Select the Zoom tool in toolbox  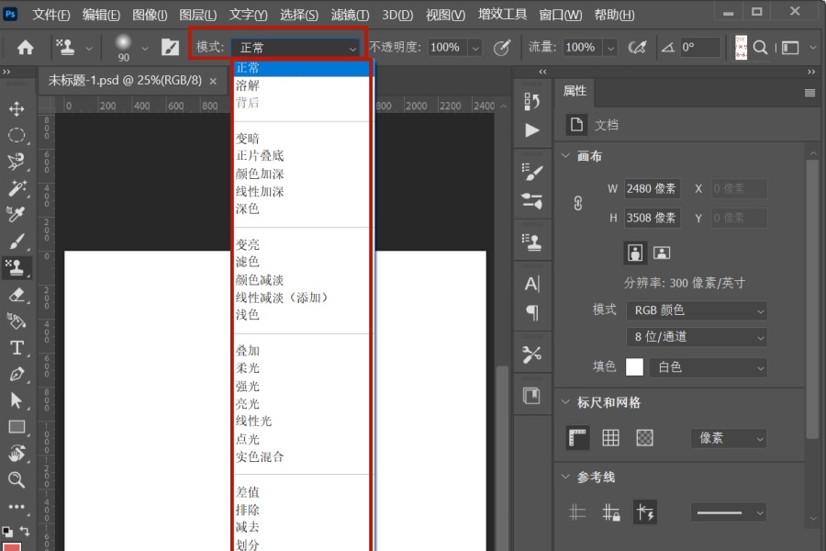tap(17, 479)
